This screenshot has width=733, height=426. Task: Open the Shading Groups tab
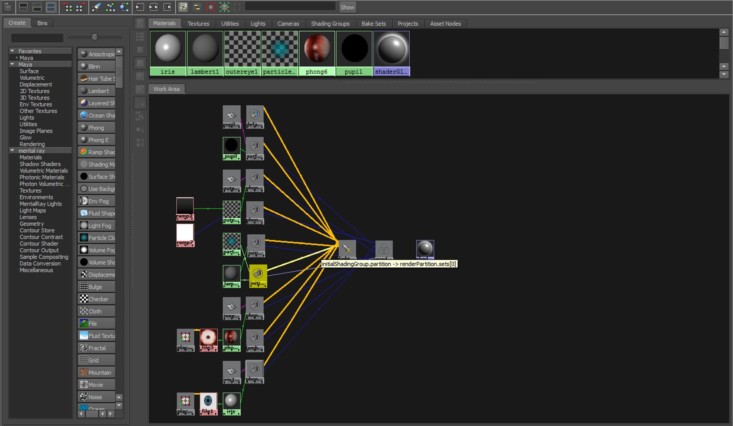330,24
